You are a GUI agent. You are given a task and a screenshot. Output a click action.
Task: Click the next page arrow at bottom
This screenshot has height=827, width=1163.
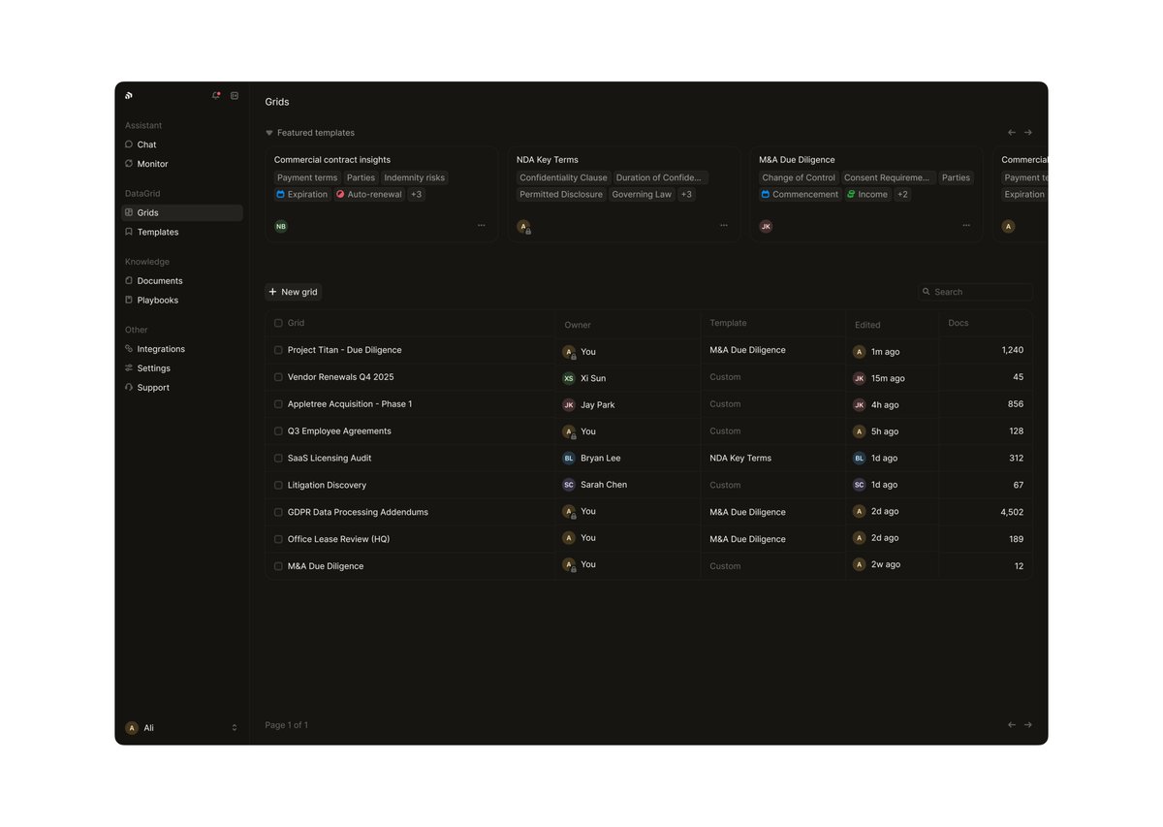1028,724
